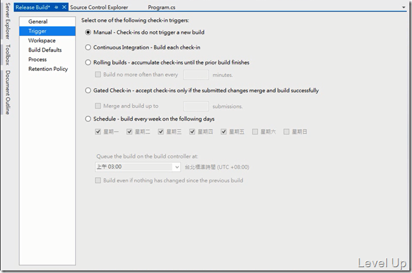The image size is (412, 273).
Task: Select the Process section
Action: pyautogui.click(x=47, y=59)
